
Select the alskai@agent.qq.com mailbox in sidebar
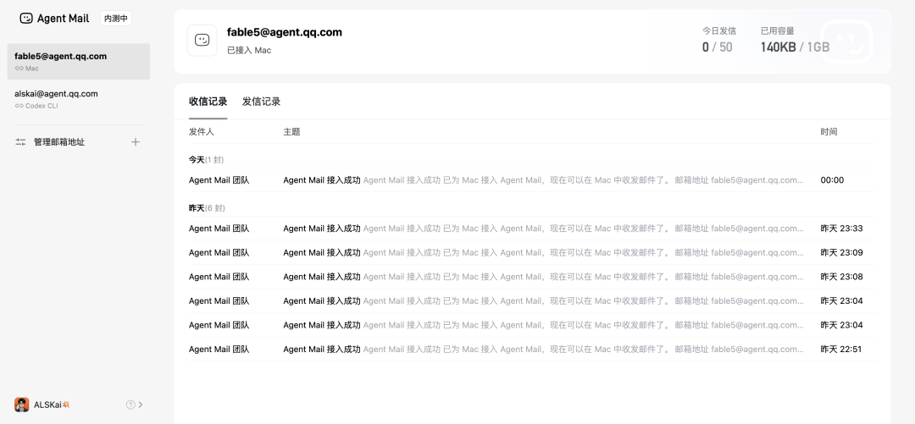click(79, 99)
